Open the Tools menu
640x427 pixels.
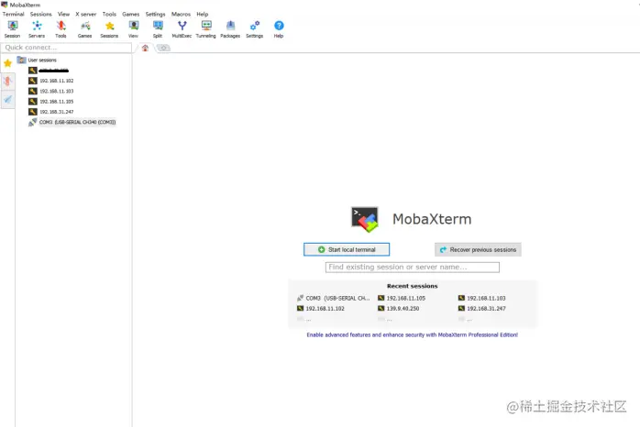click(109, 14)
